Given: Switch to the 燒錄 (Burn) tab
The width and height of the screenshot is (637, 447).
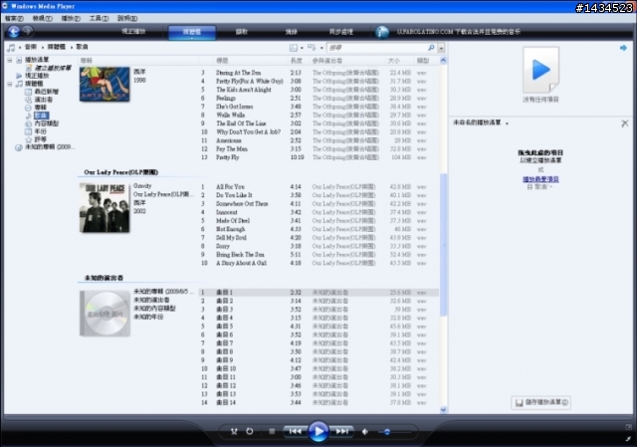Looking at the screenshot, I should pyautogui.click(x=292, y=32).
